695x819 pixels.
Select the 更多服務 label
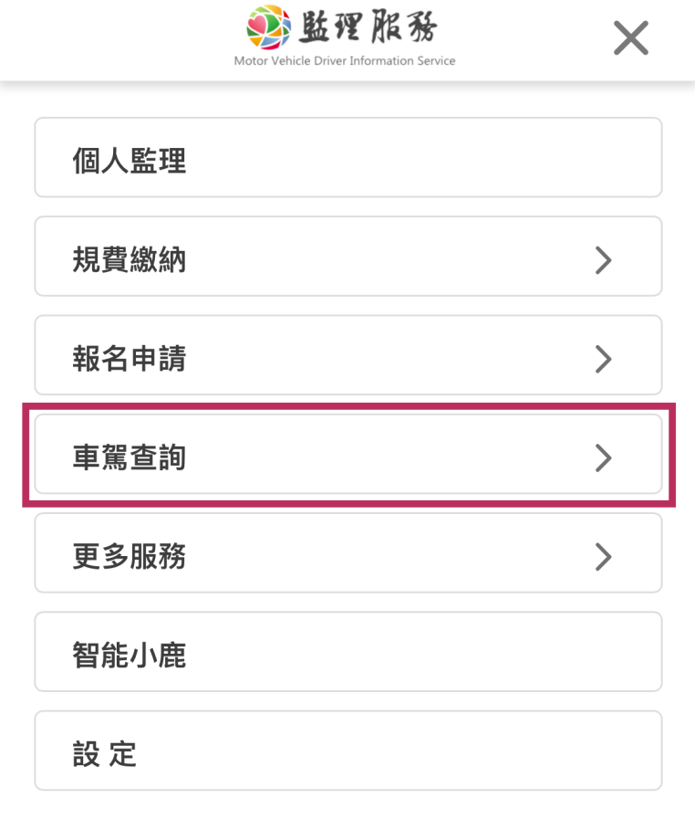click(x=130, y=556)
